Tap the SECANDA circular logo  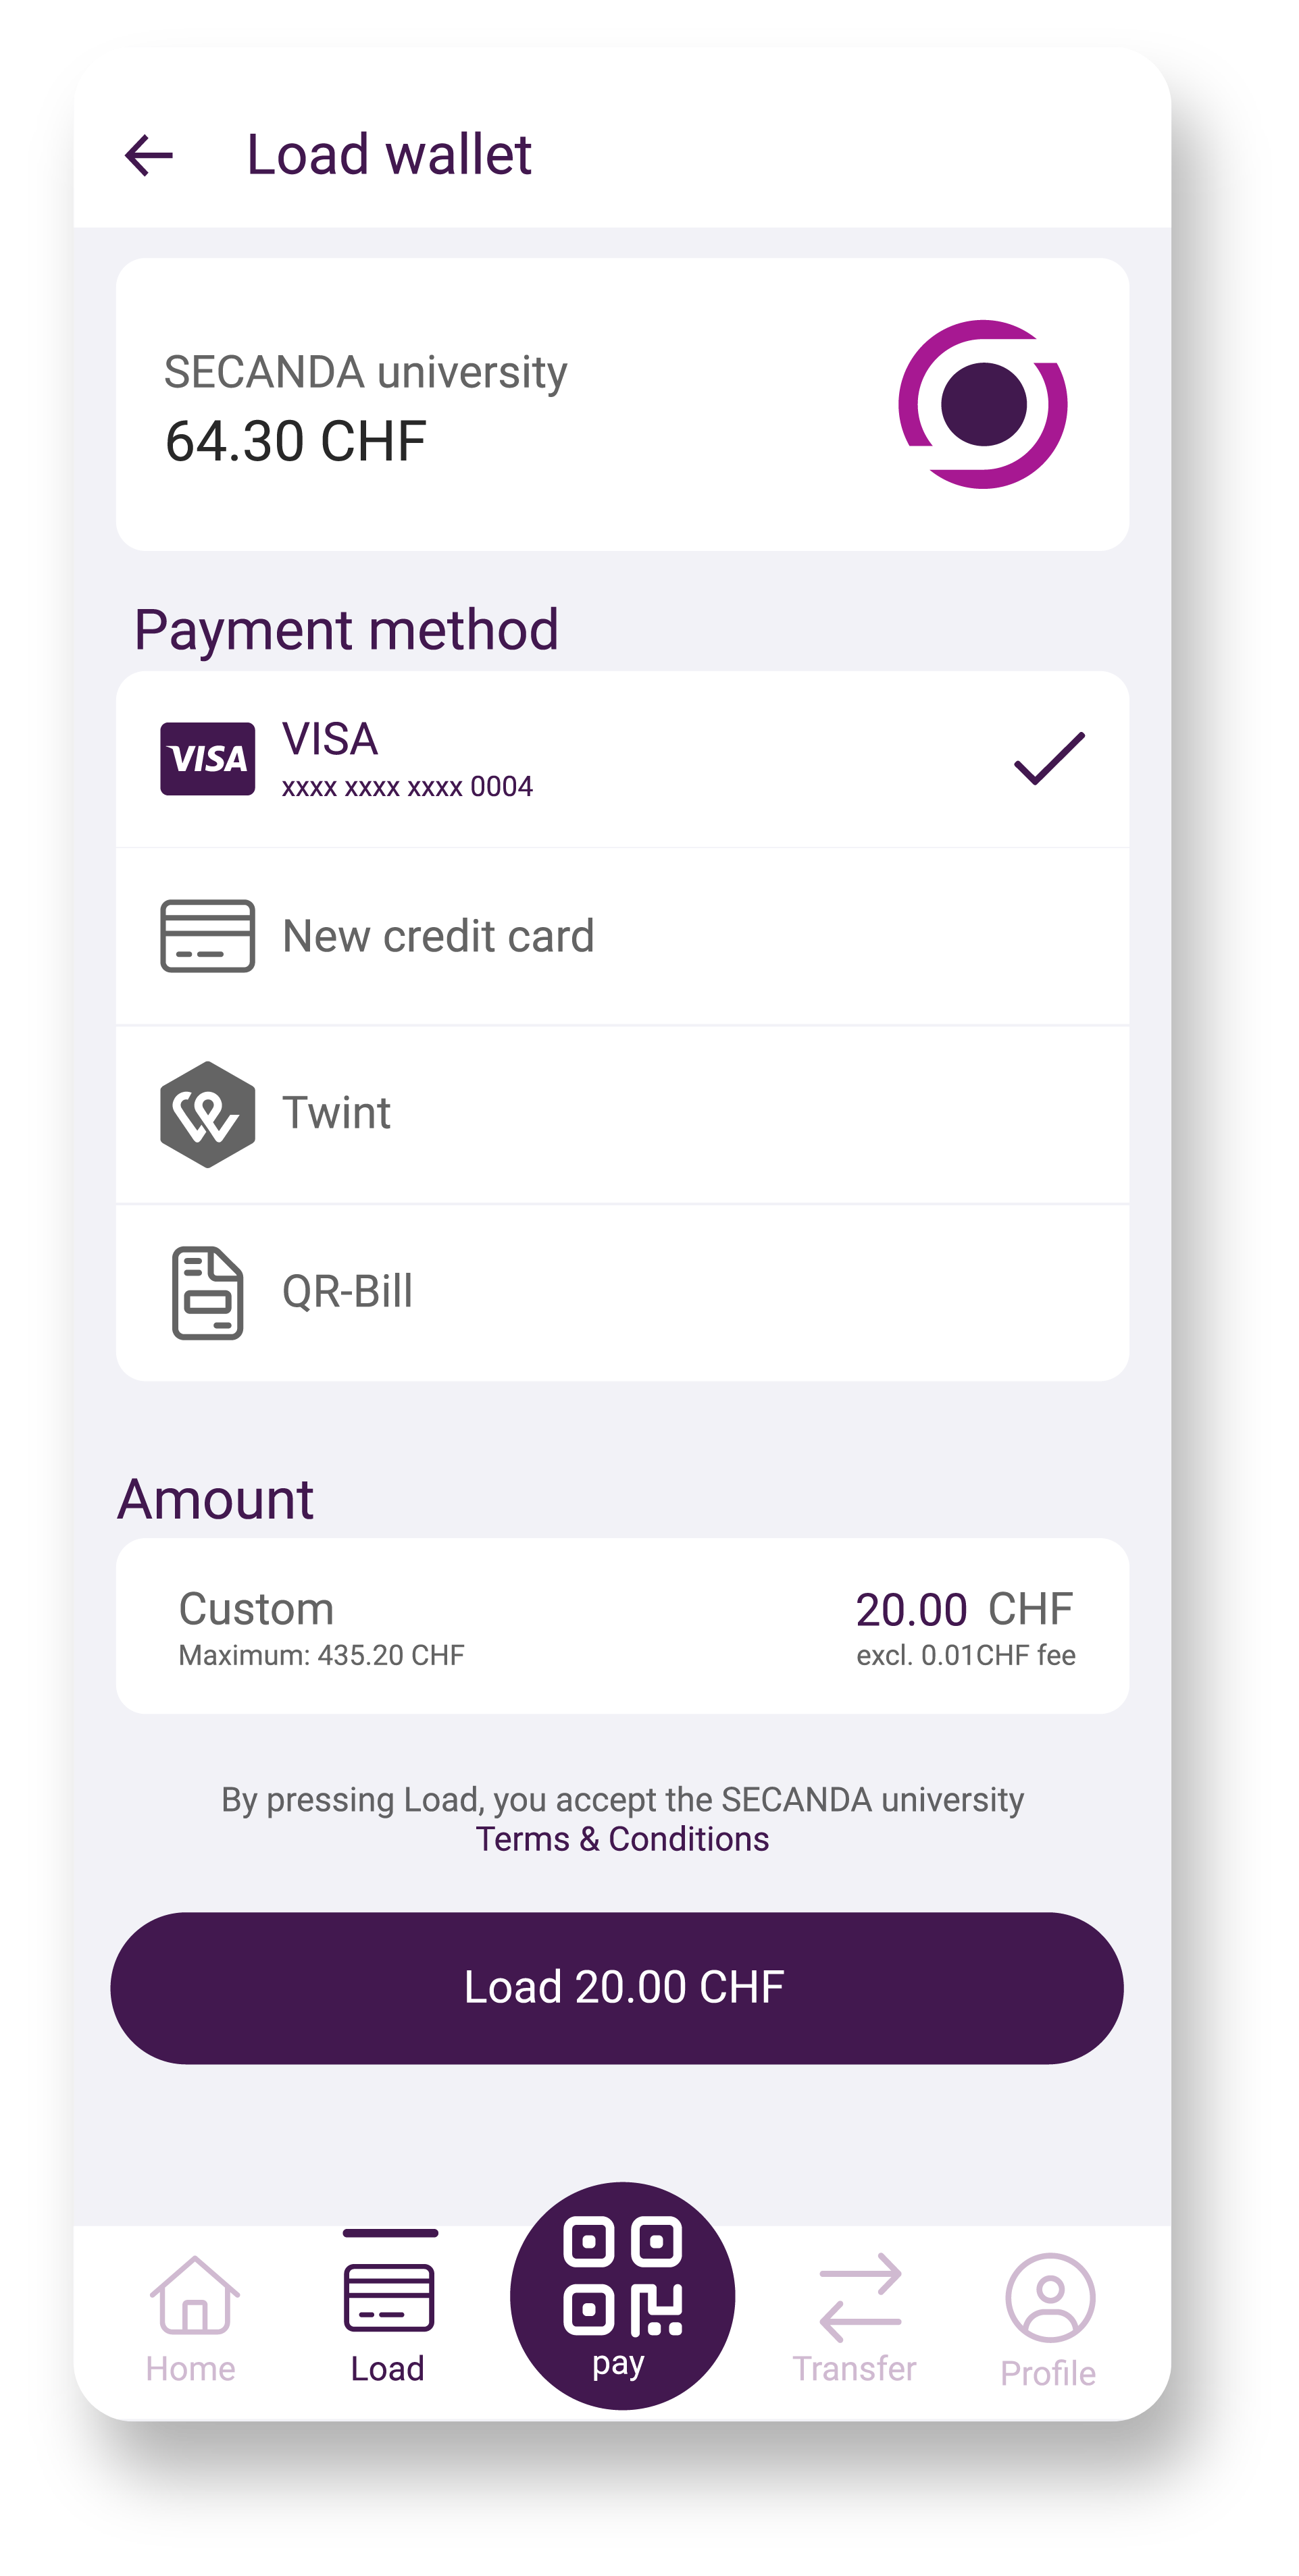pyautogui.click(x=982, y=404)
